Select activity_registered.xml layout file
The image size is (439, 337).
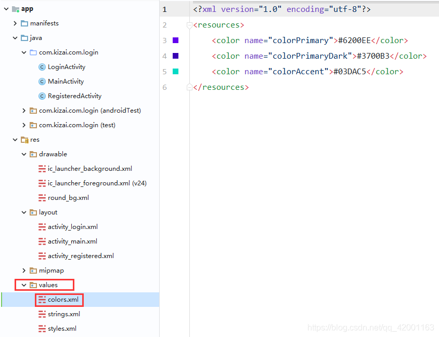point(81,256)
